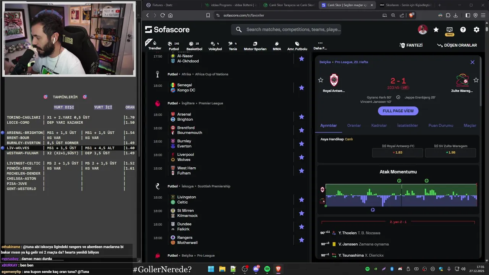This screenshot has width=489, height=275.
Task: Unfavorite the West Ham vs Fulham match
Action: (301, 171)
